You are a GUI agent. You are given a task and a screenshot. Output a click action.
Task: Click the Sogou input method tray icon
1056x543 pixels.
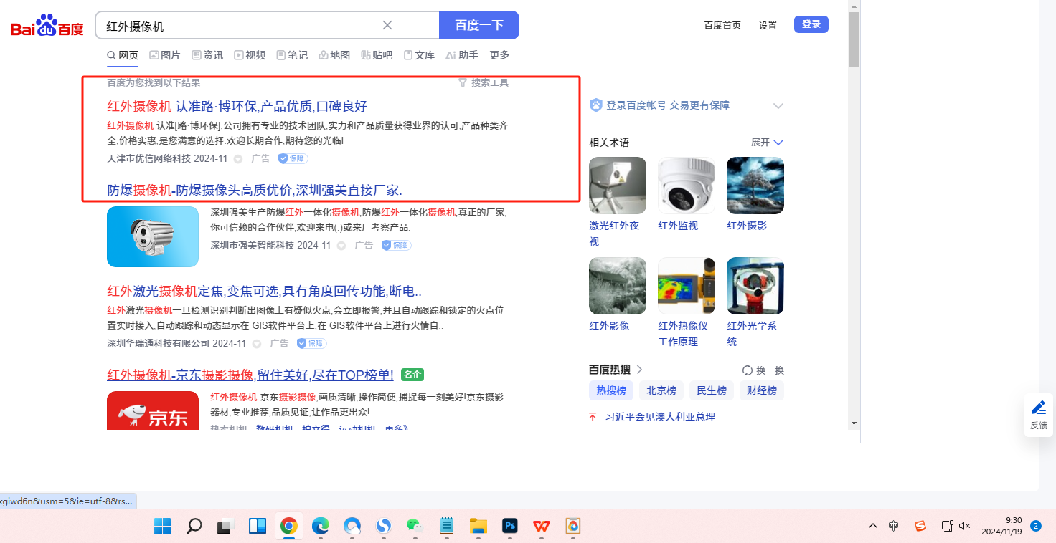point(920,526)
